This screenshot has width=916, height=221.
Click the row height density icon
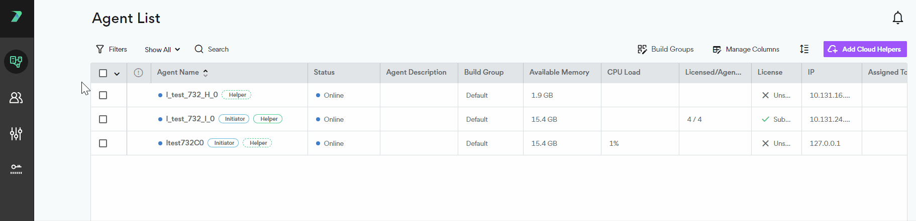pos(804,49)
